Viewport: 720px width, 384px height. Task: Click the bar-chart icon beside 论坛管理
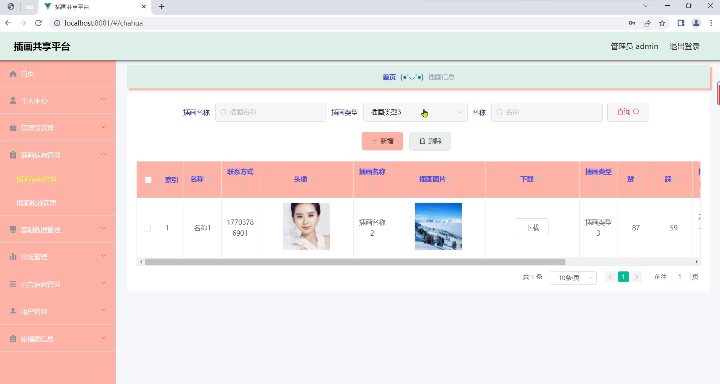tap(13, 257)
